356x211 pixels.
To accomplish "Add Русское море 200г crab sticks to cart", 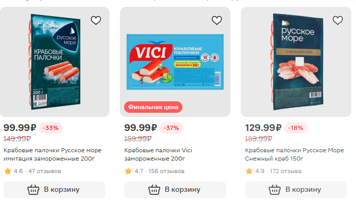I will 55,190.
